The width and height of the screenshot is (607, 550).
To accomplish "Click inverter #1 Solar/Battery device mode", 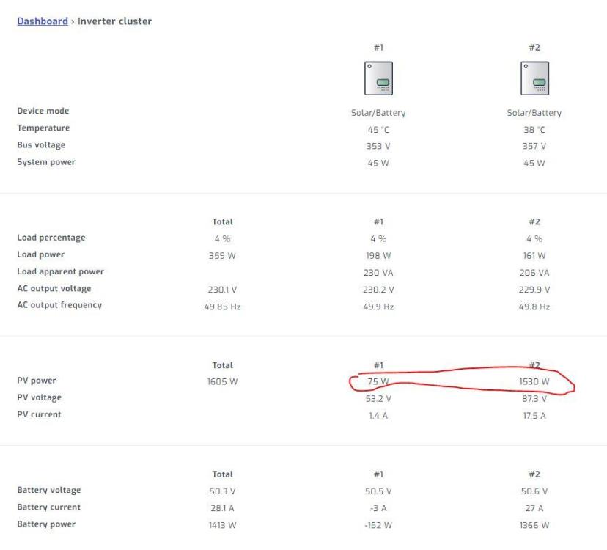I will click(378, 113).
